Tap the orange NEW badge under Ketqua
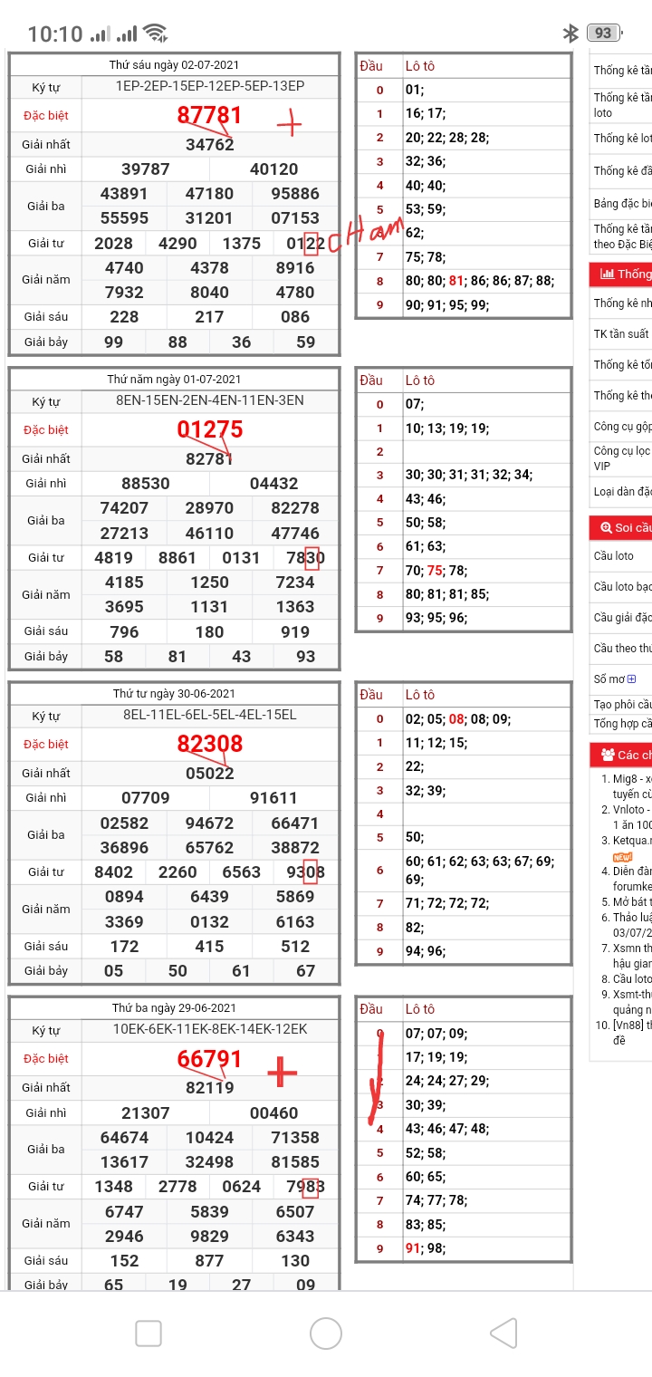The image size is (652, 1377). pyautogui.click(x=622, y=857)
